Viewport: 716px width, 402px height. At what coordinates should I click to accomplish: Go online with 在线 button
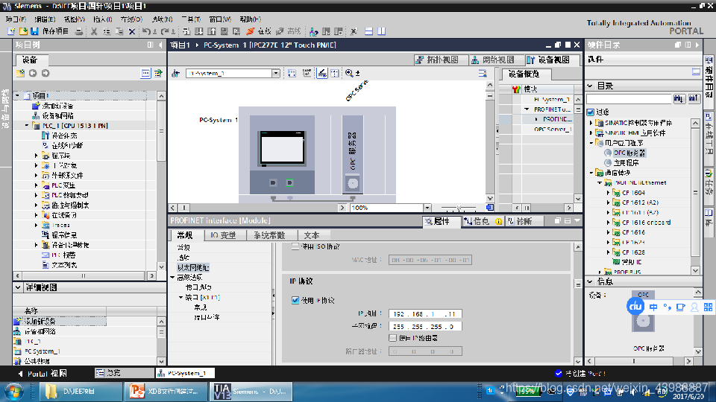pyautogui.click(x=259, y=31)
